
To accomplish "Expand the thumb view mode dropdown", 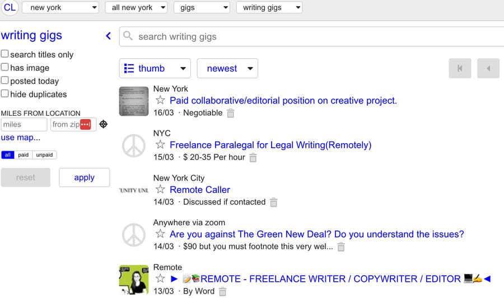I will tap(155, 69).
